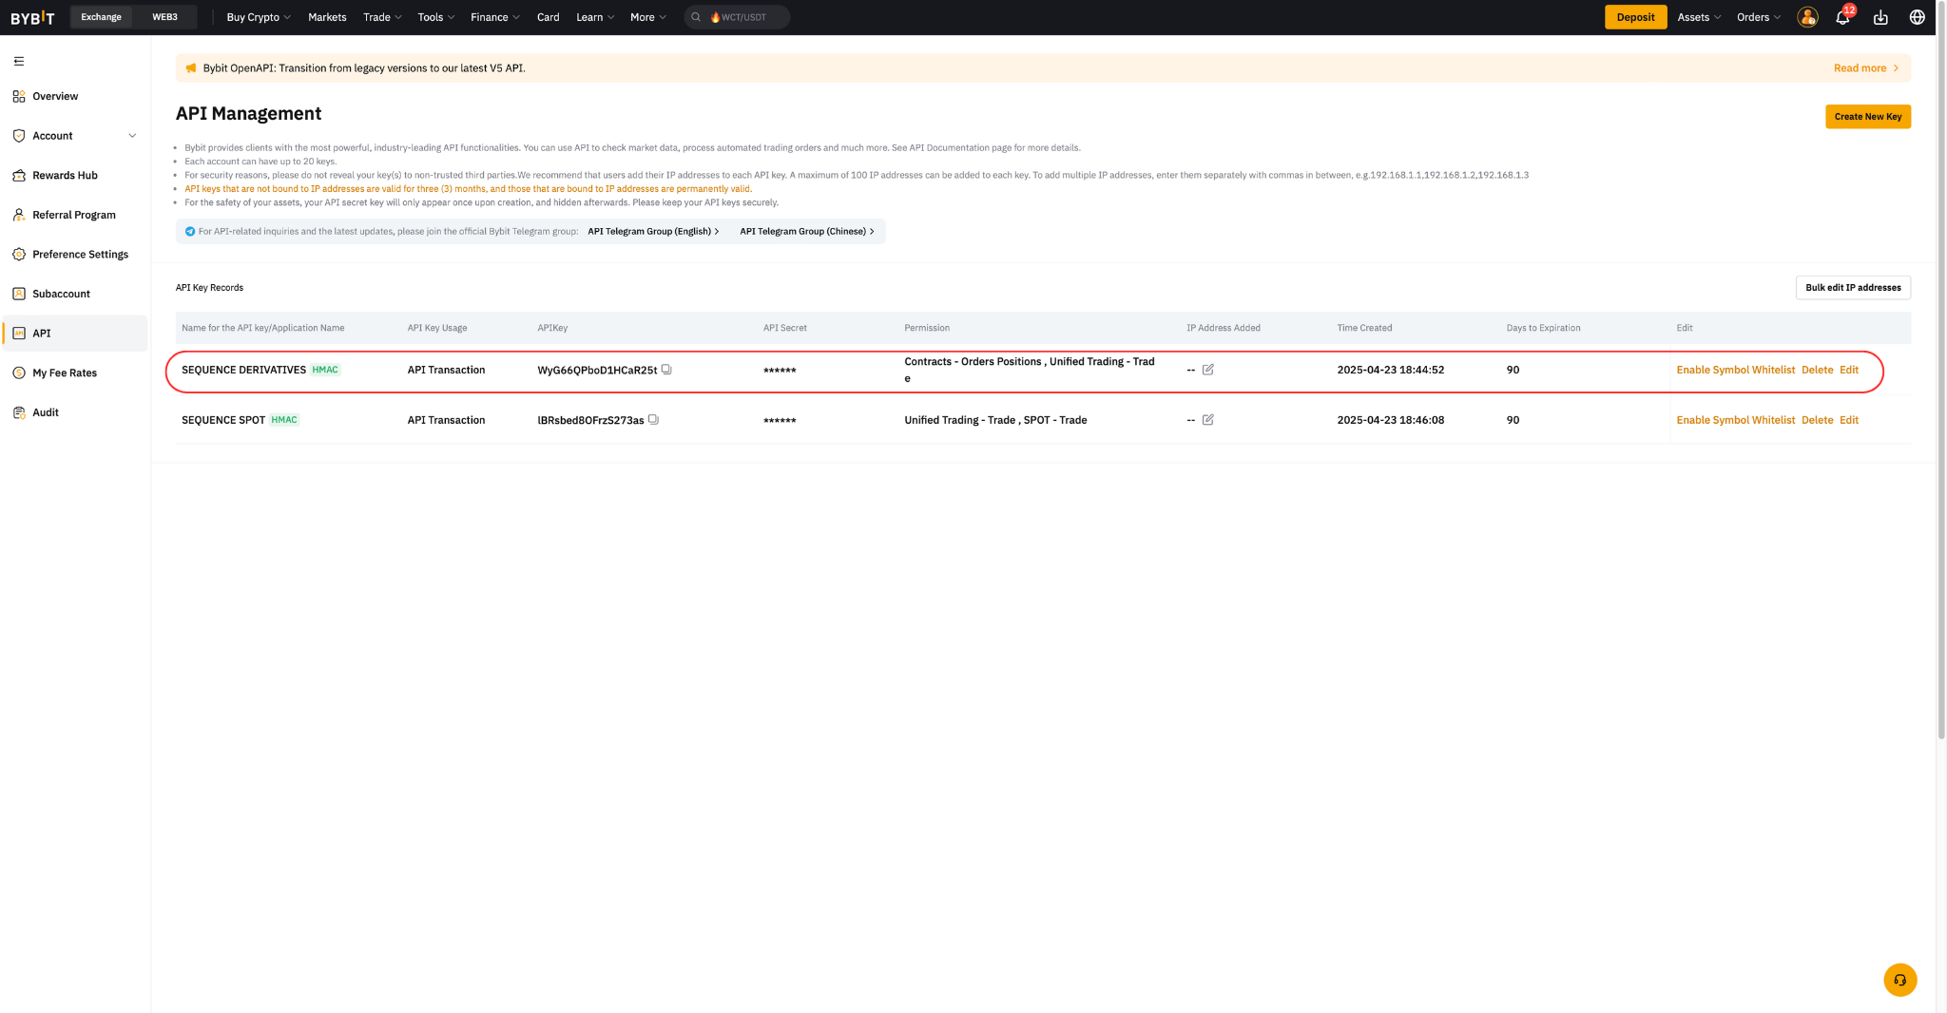Select API in the sidebar

(74, 334)
